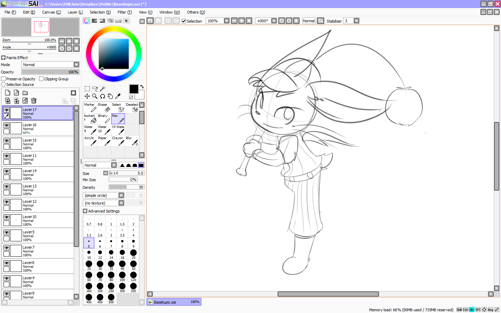501x313 pixels.
Task: Click the trash can to delete layer
Action: coord(34,101)
